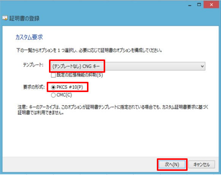The image size is (221, 175).
Task: Open the (テンプレートなし) CNG キー combo box
Action: 128,66
